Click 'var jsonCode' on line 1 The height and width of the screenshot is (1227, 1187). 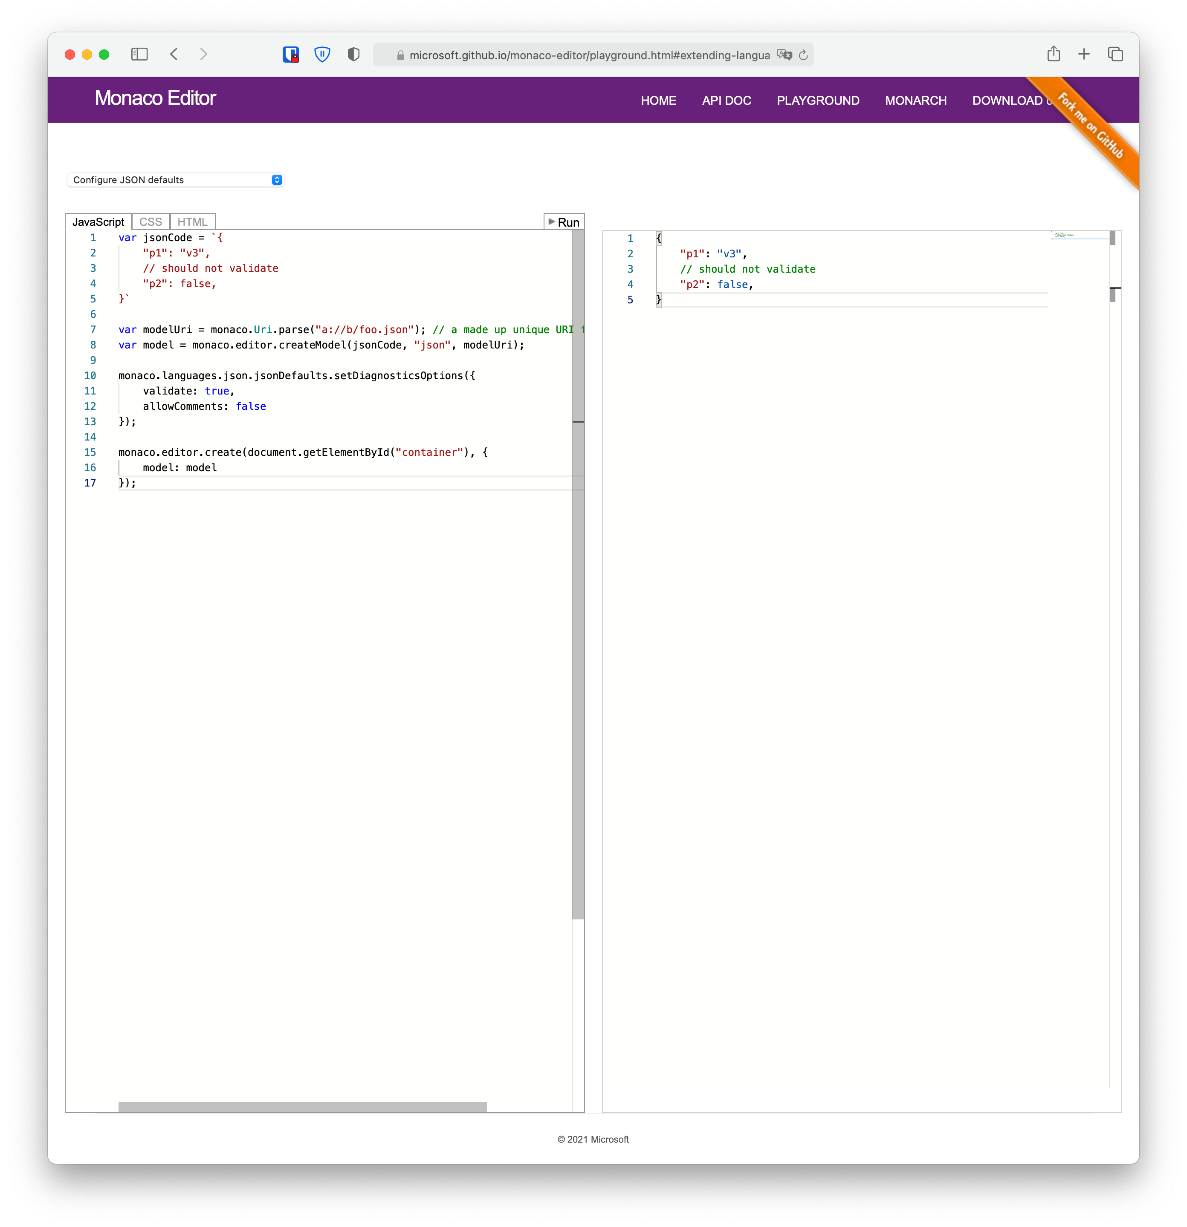coord(155,238)
